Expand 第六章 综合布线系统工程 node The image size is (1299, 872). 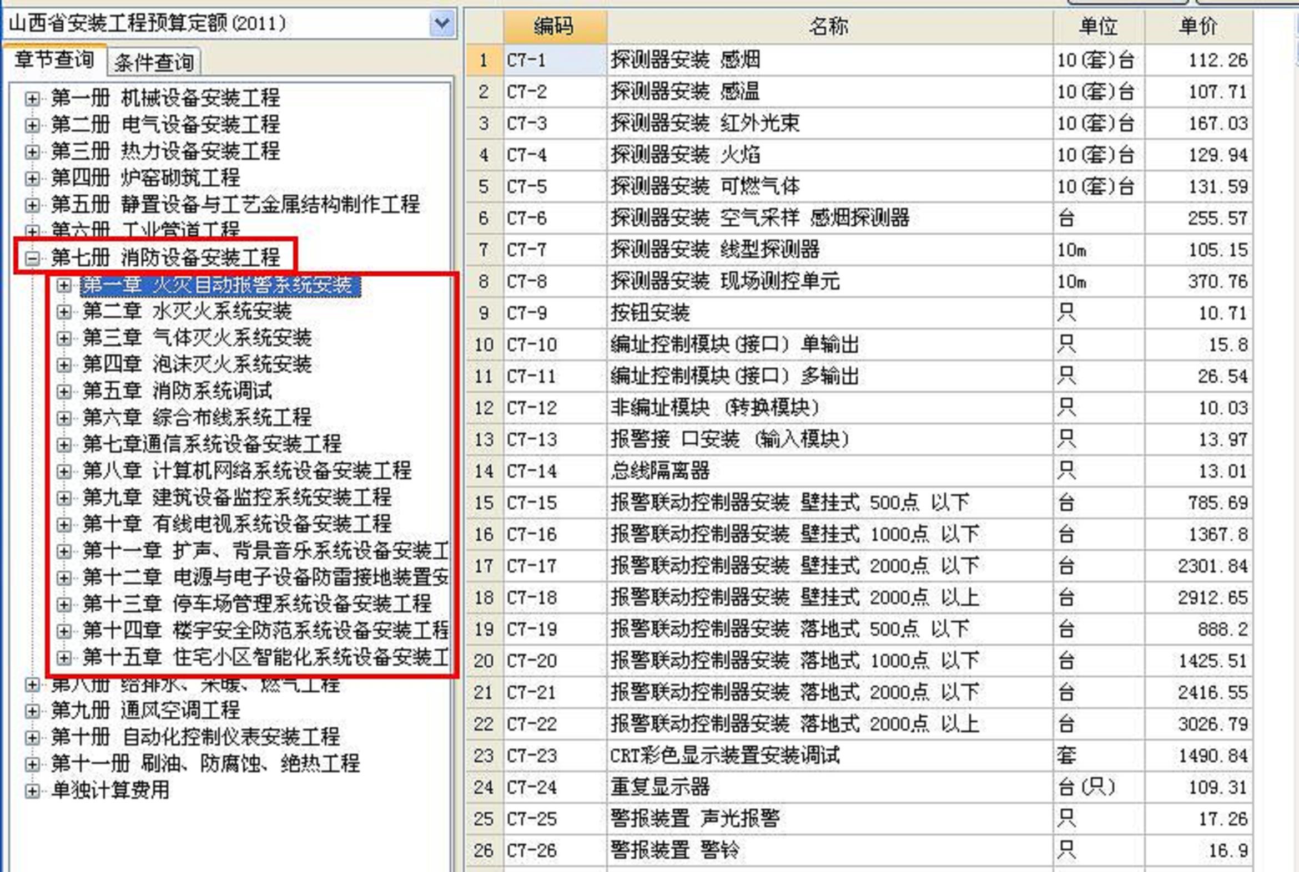[x=64, y=418]
